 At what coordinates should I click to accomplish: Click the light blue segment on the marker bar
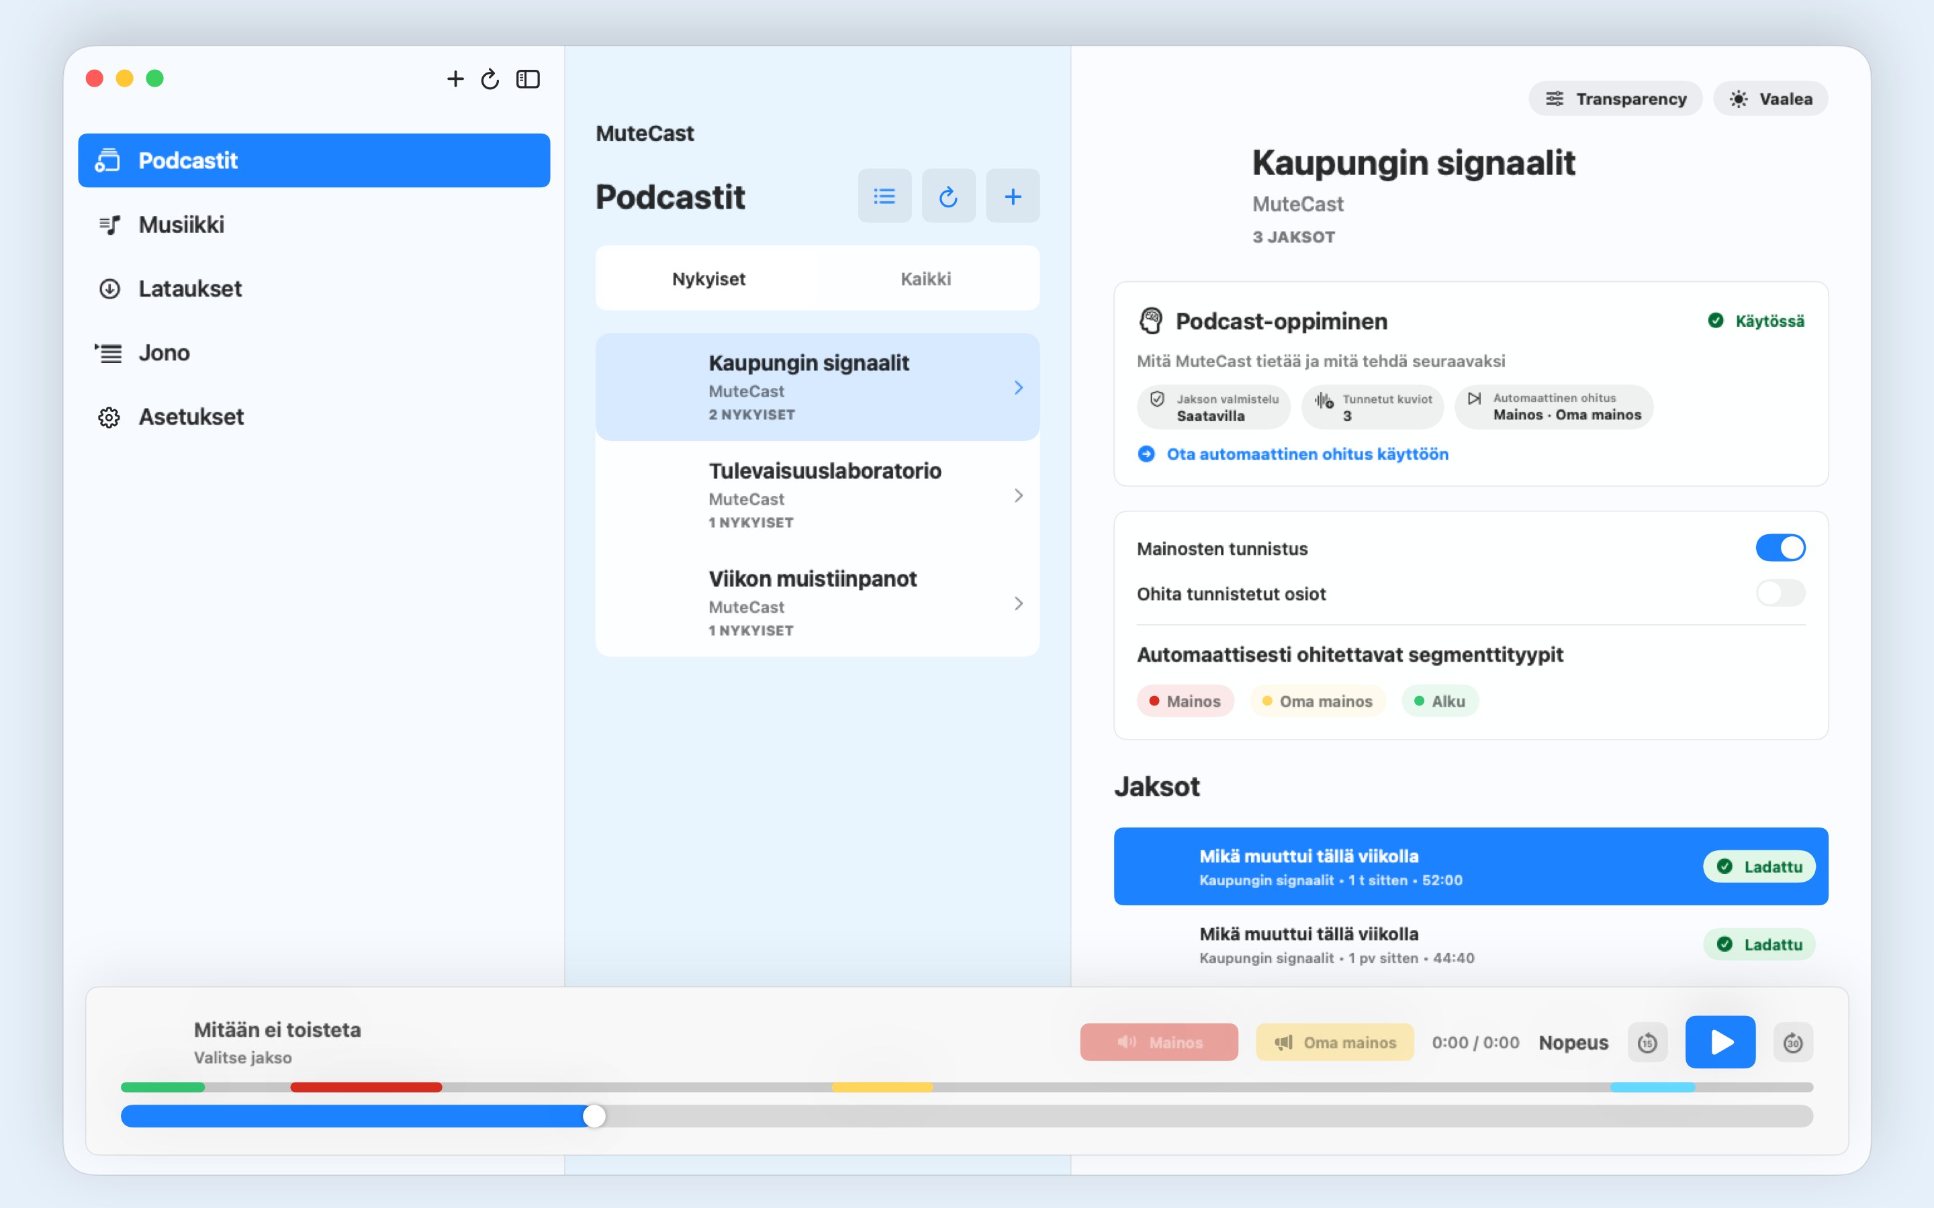(x=1653, y=1087)
